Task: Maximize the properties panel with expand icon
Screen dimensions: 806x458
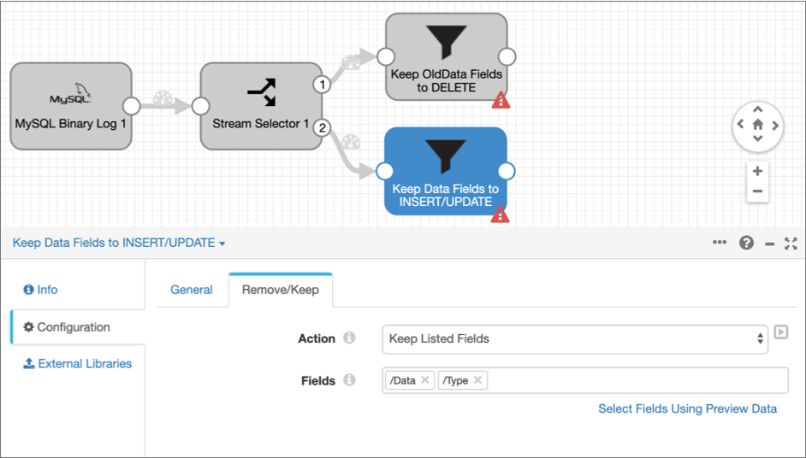Action: click(791, 243)
